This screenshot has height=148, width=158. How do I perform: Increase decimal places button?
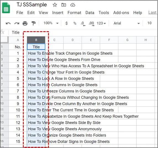(91, 24)
